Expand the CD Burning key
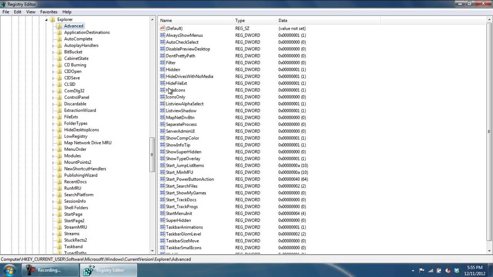Viewport: 493px width, 277px height. click(x=54, y=65)
